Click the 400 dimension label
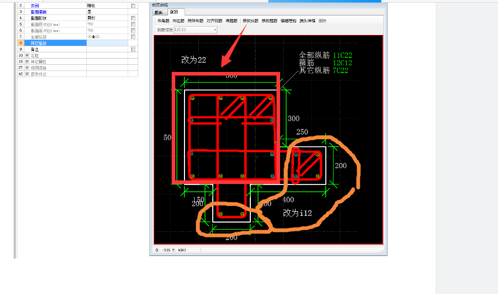The width and height of the screenshot is (498, 294). tap(288, 200)
